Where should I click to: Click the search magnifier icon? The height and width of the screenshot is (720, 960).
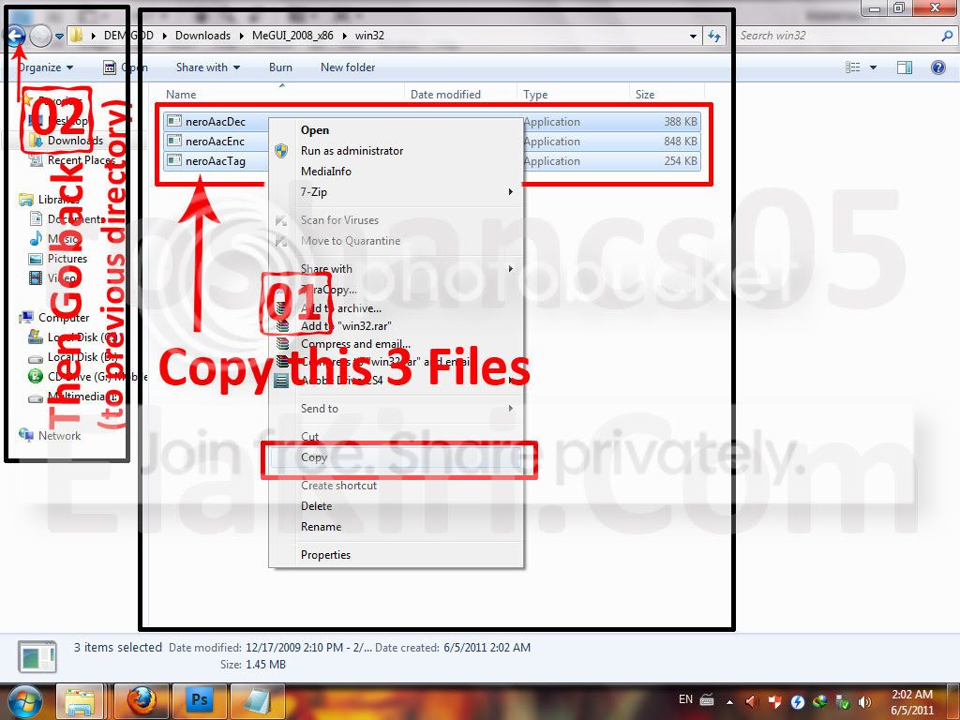click(947, 36)
